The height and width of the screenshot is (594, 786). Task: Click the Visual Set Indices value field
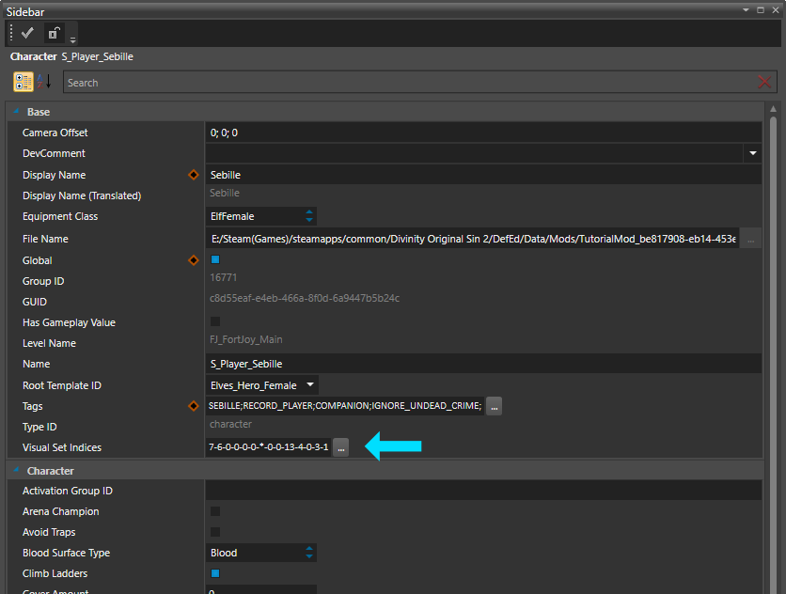[x=268, y=446]
